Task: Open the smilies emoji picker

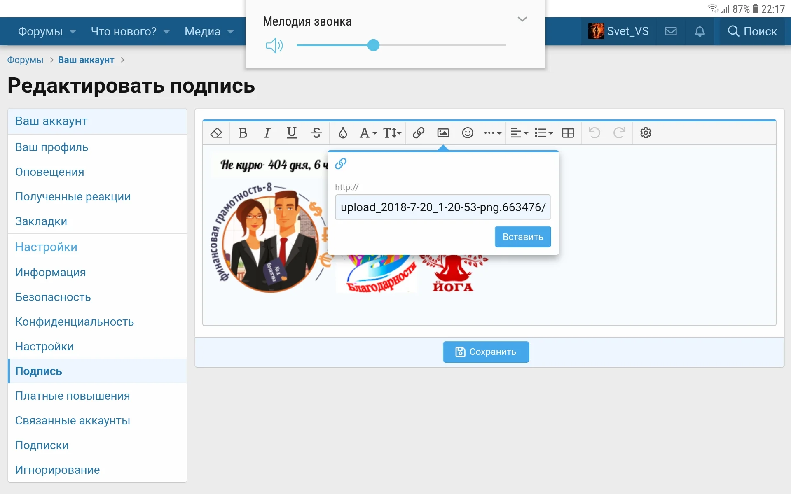Action: tap(468, 133)
